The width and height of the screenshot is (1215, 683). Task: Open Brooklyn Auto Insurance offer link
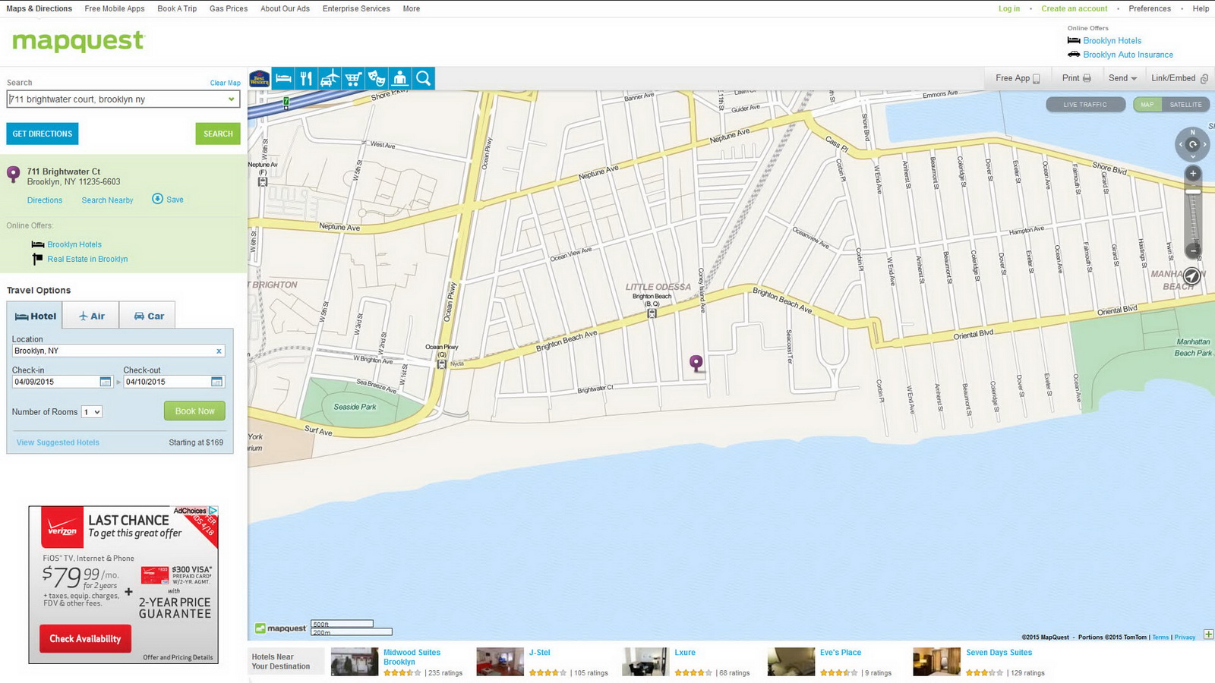click(x=1128, y=55)
